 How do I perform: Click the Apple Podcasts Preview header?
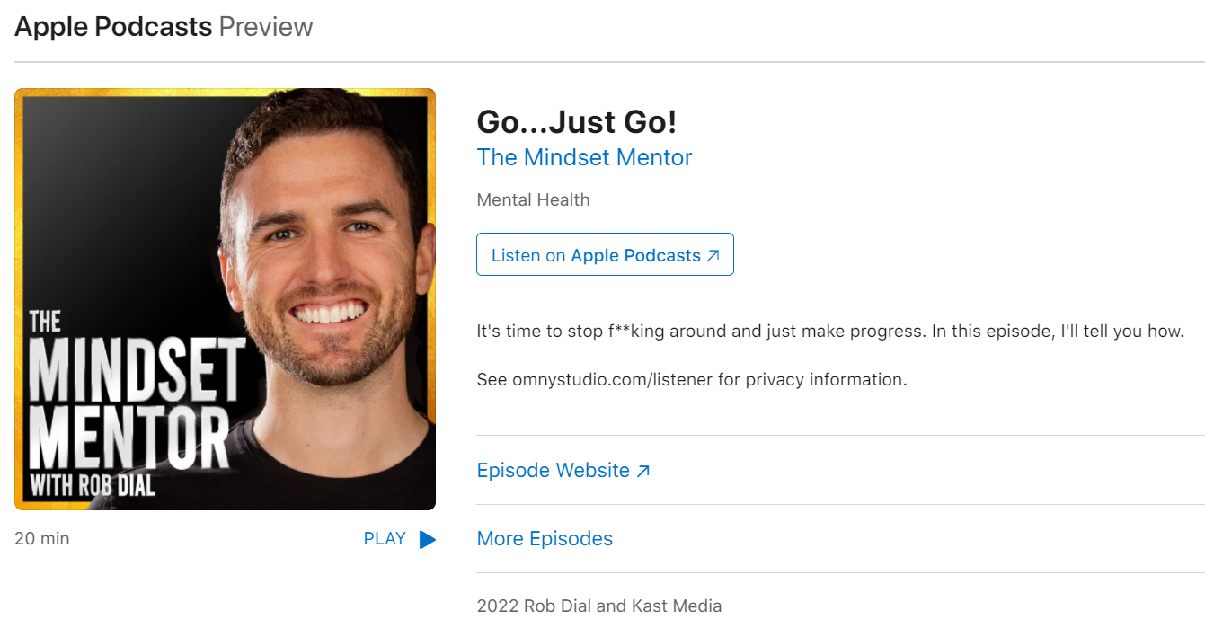coord(164,27)
